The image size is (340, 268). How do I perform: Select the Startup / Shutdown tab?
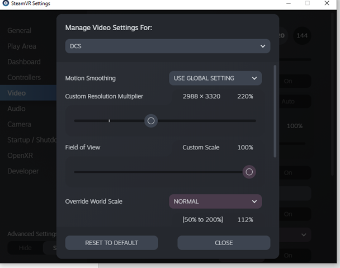(x=32, y=140)
